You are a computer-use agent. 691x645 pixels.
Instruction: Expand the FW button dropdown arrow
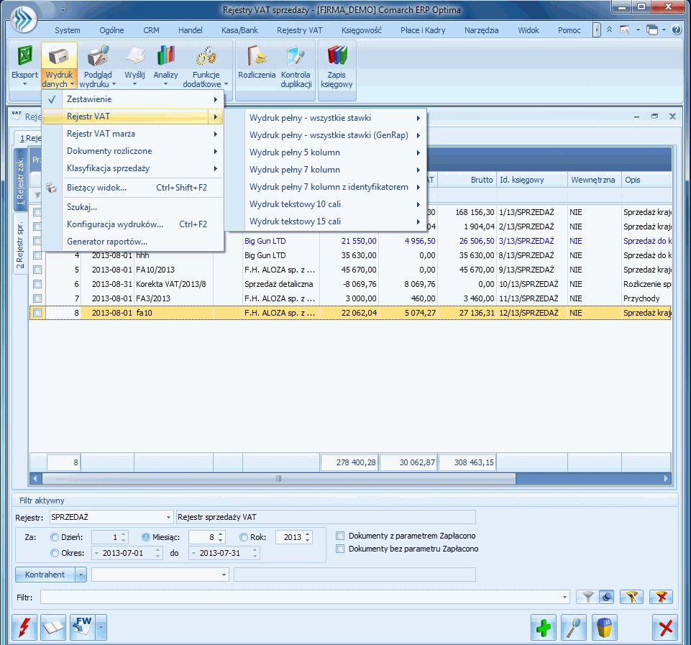(x=101, y=627)
